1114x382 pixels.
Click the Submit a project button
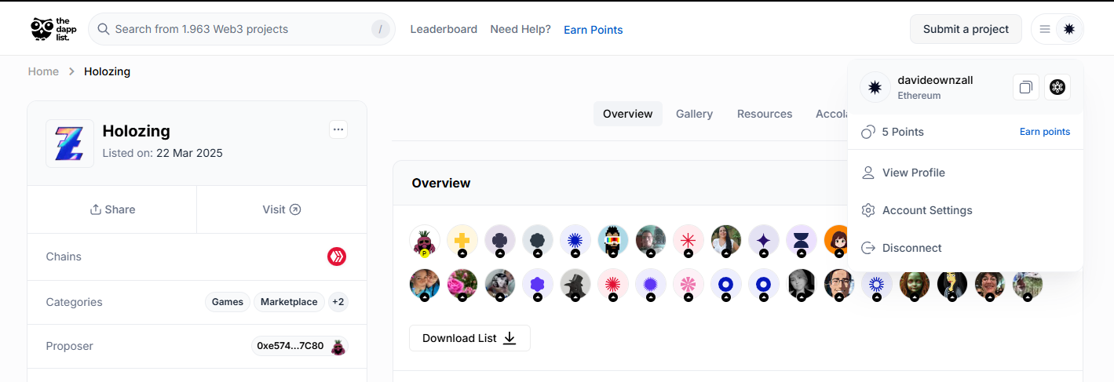966,29
